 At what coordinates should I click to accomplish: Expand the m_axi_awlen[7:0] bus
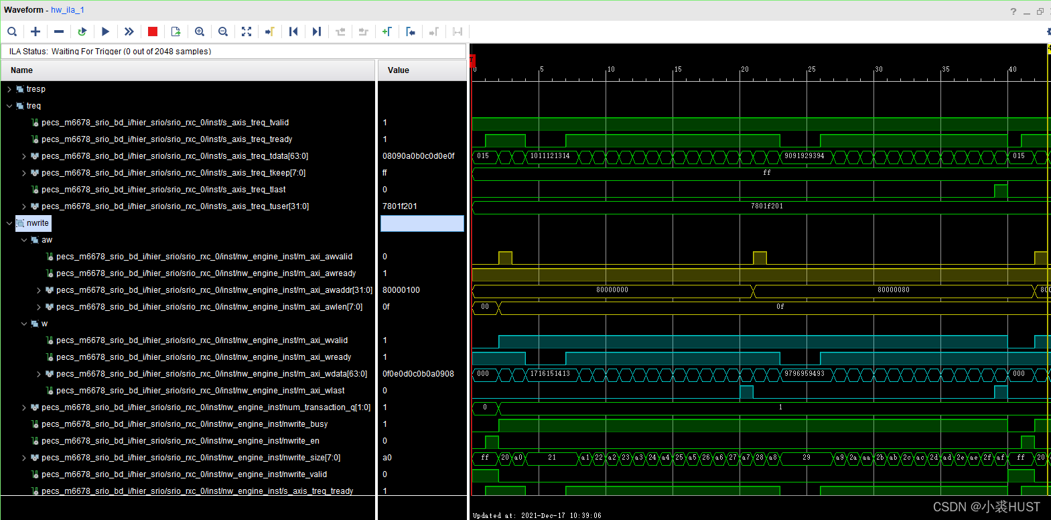(x=39, y=307)
